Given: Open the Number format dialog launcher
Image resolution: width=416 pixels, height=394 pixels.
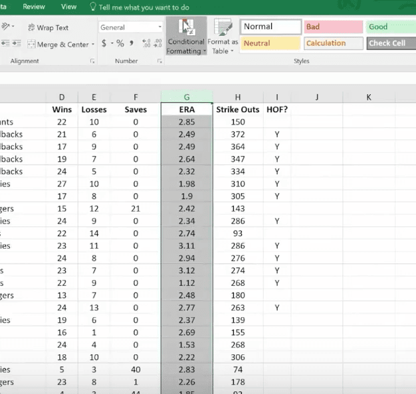Looking at the screenshot, I should [x=159, y=61].
